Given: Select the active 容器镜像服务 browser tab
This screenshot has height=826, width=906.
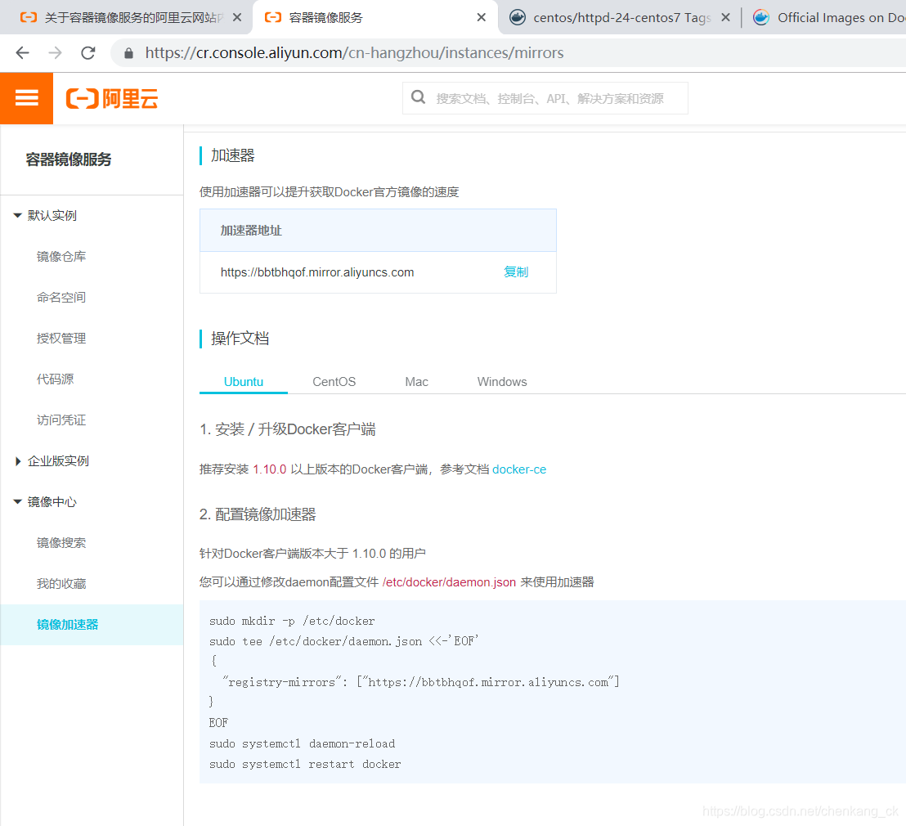Looking at the screenshot, I should [x=375, y=18].
